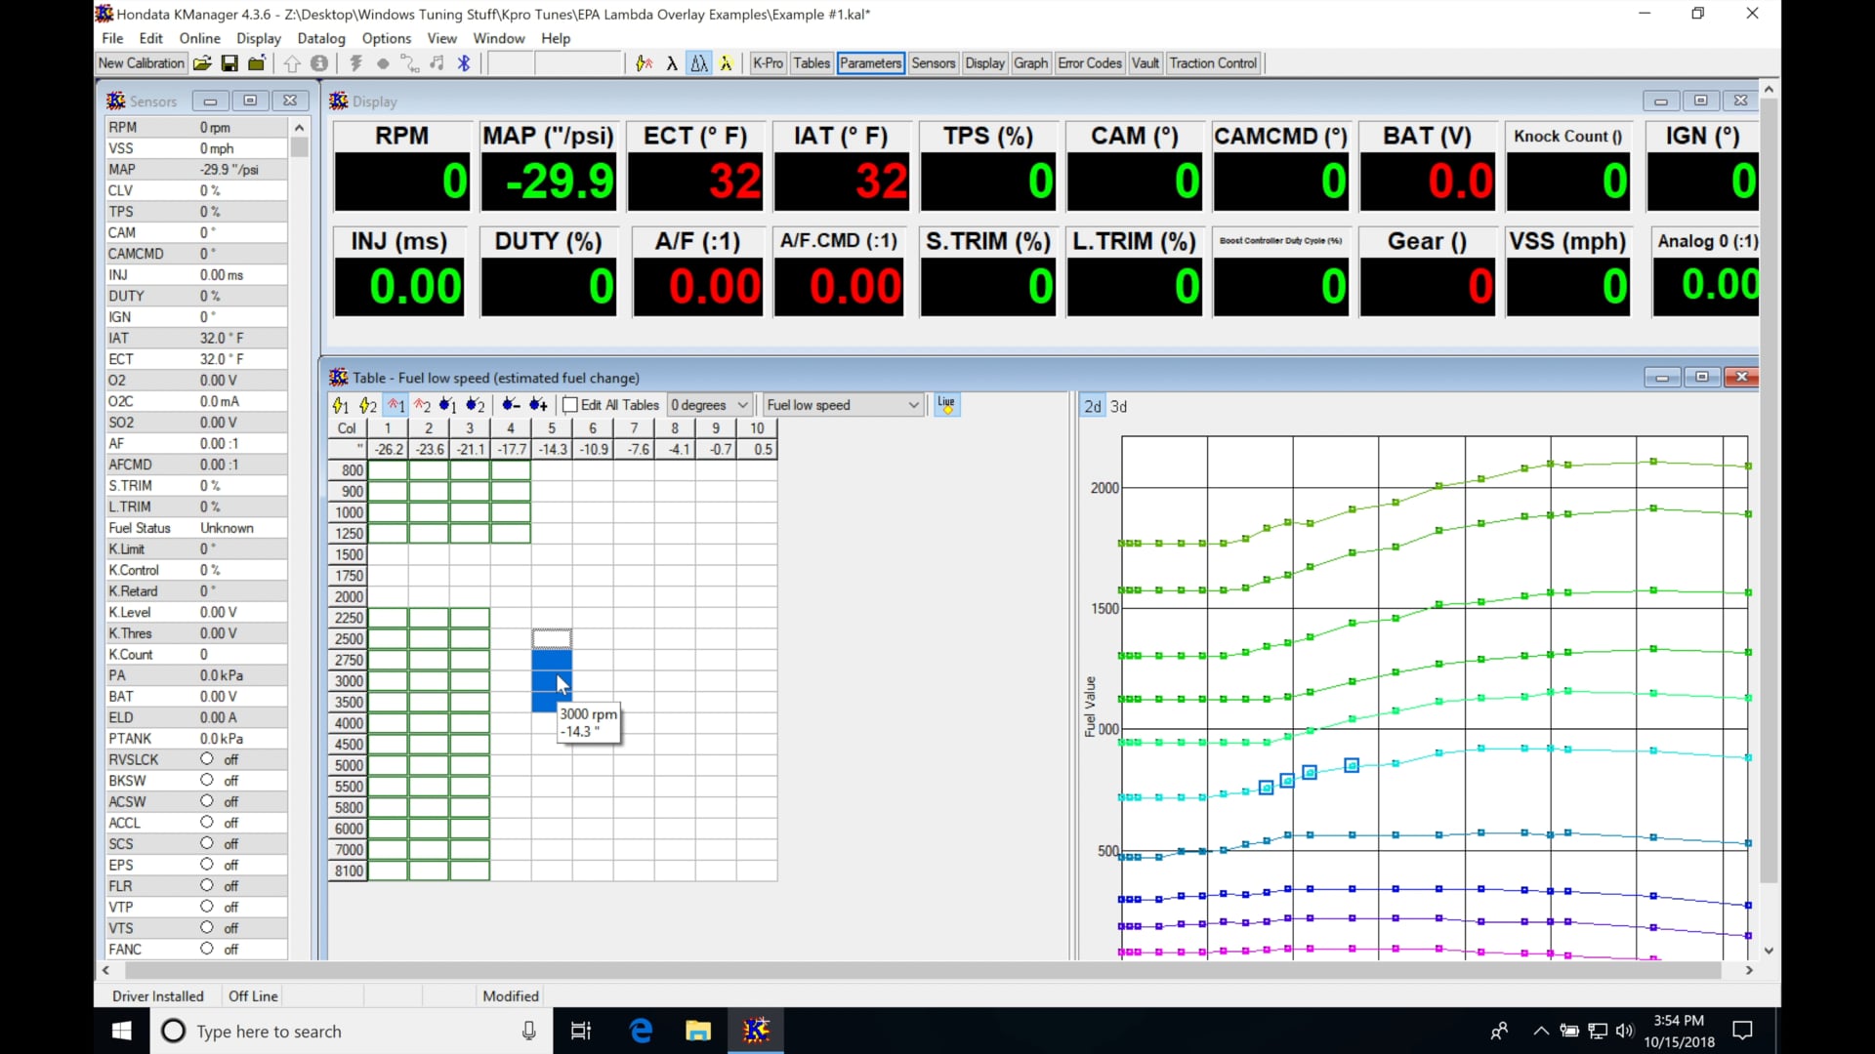Upload calibration with the upload arrow icon
Viewport: 1875px width, 1054px height.
(x=293, y=63)
